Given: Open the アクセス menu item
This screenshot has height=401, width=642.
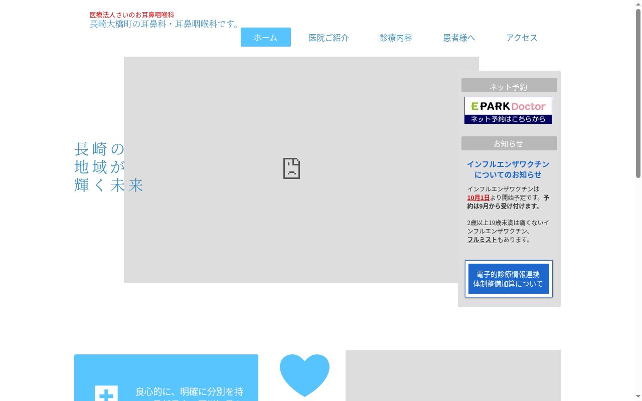Looking at the screenshot, I should [x=522, y=38].
